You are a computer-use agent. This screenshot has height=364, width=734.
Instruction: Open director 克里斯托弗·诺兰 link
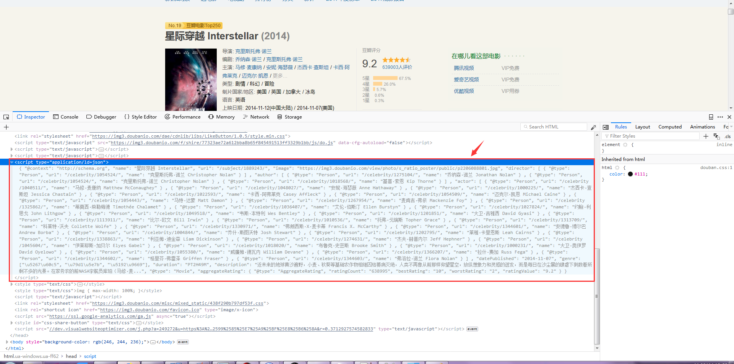(253, 51)
